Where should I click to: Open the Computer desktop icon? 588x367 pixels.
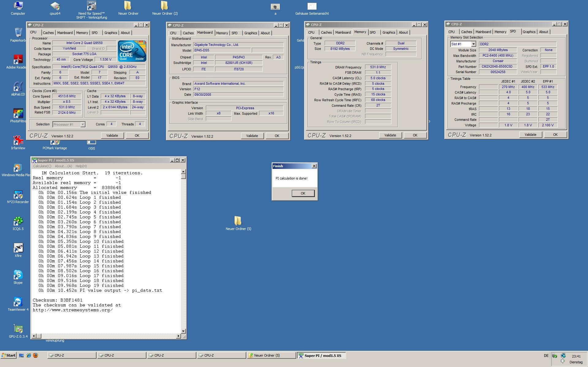point(18,8)
